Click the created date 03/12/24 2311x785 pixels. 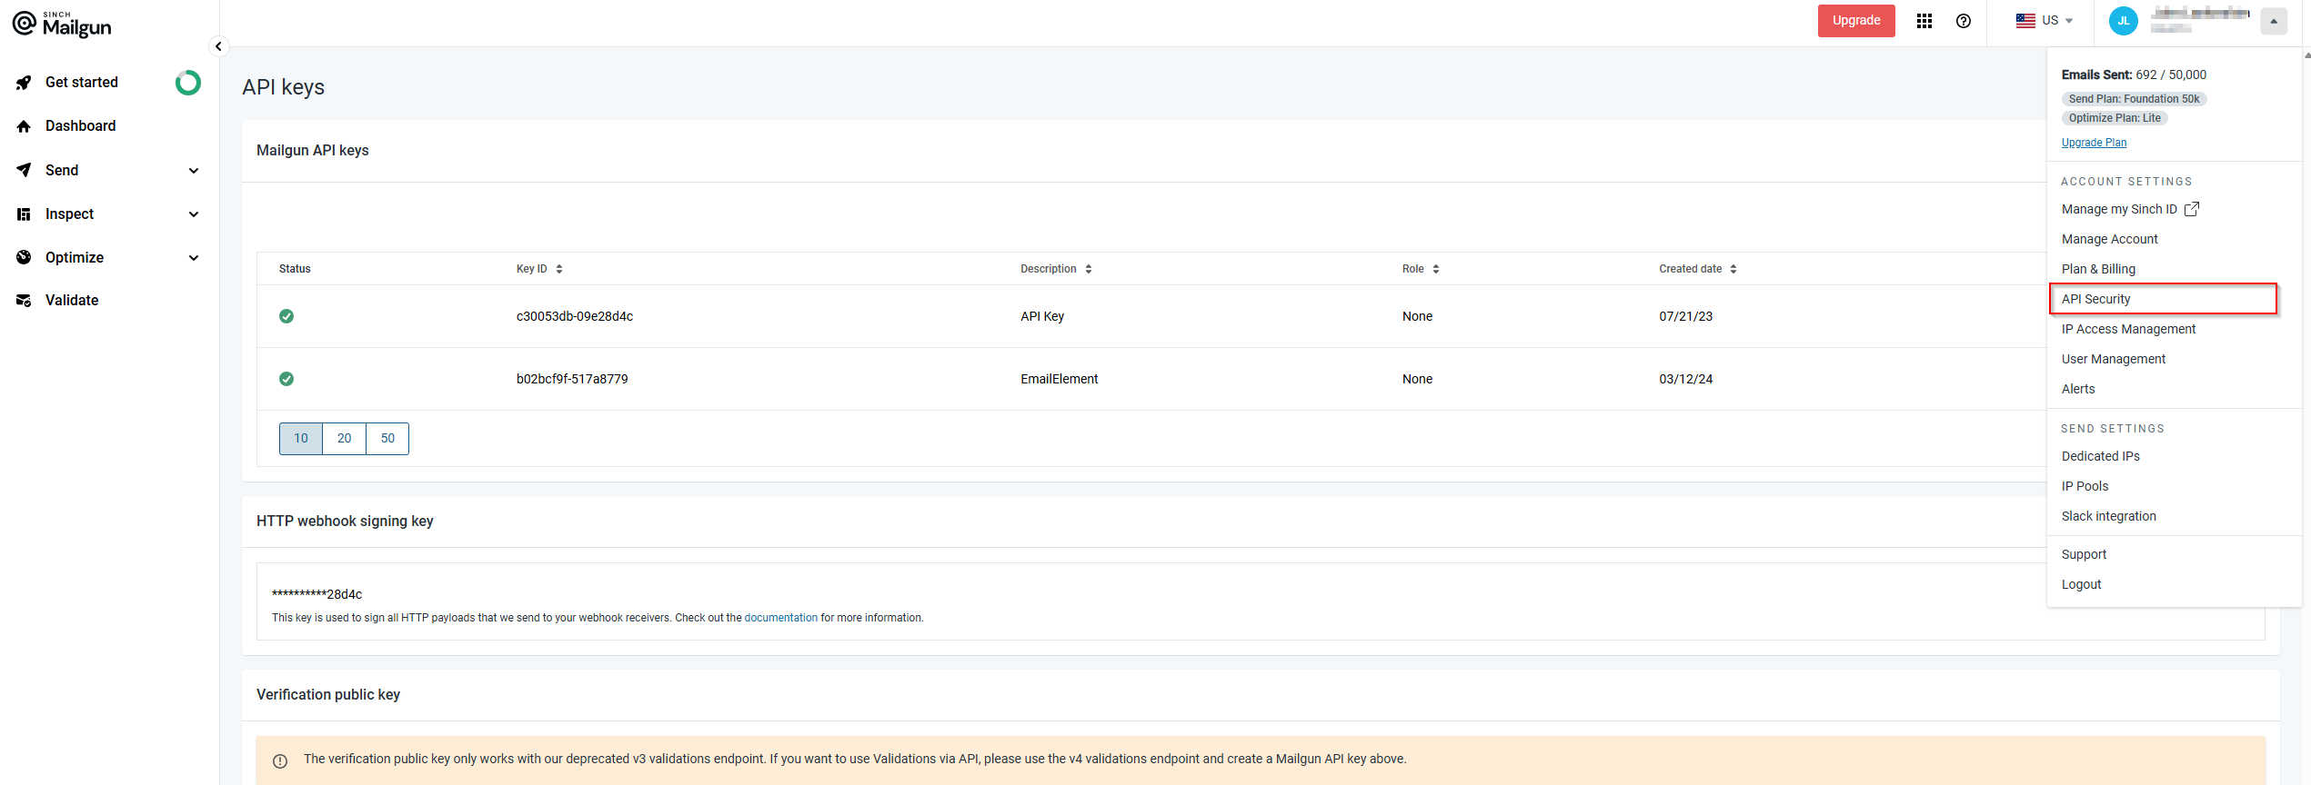point(1685,379)
